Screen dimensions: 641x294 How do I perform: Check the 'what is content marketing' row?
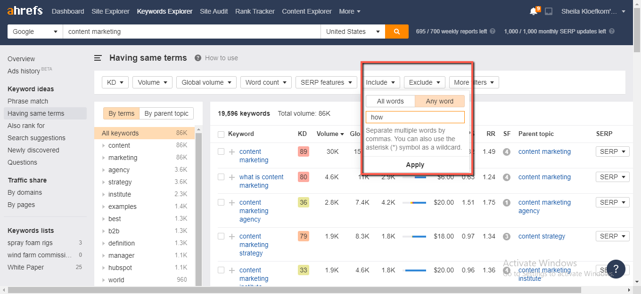(x=221, y=177)
